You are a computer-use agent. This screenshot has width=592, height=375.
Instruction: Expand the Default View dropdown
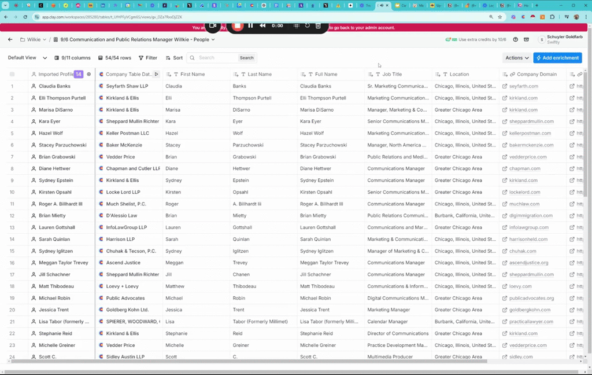tap(26, 58)
